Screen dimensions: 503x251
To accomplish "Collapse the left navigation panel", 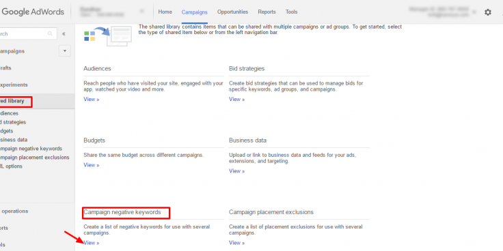I will click(x=64, y=33).
